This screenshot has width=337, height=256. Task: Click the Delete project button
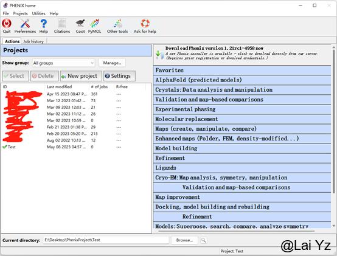tap(44, 76)
